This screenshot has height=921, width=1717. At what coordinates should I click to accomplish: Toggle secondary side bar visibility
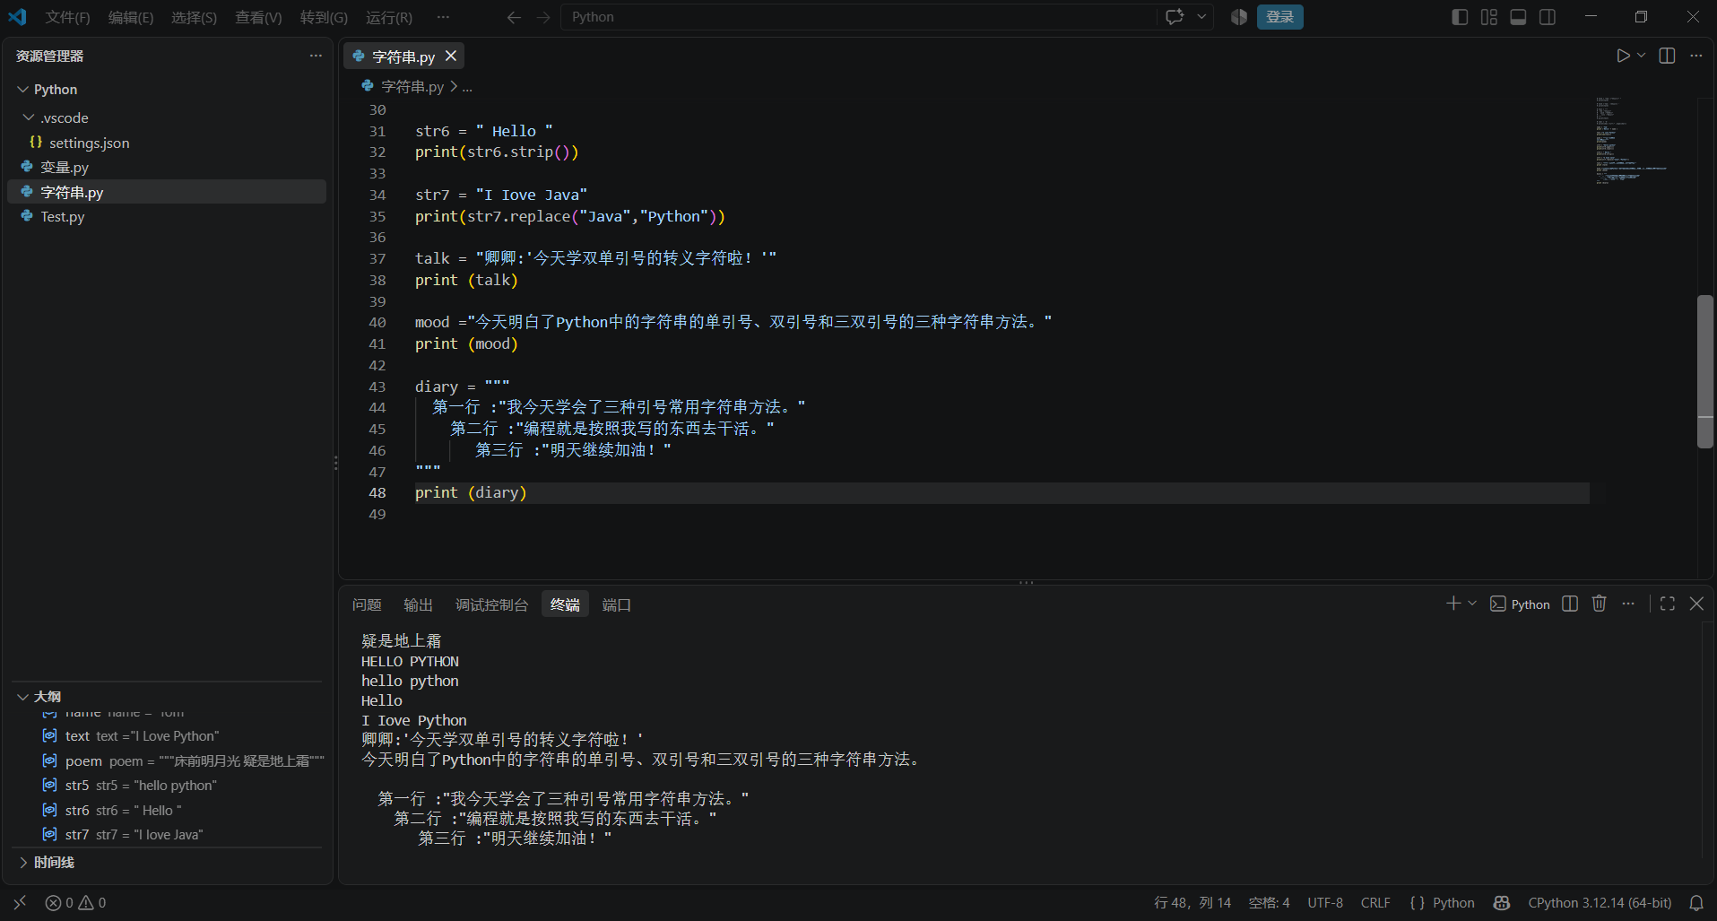tap(1548, 17)
